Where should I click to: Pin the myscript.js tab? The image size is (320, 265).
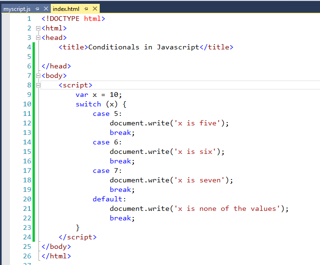[x=38, y=9]
